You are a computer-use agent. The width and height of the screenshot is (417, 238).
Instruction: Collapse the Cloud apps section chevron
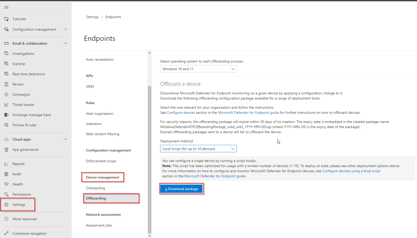click(66, 139)
